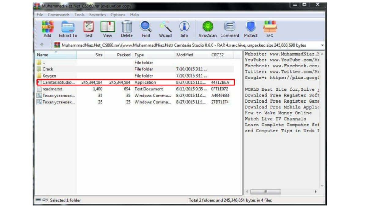Click 'Watch Live TV Channels' comment line
The width and height of the screenshot is (367, 206).
[x=275, y=119]
